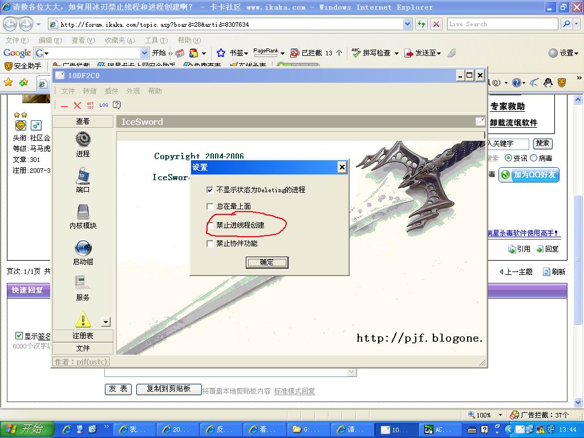Open the 设置 dropdown on Google toolbar
Viewport: 584px width, 438px height.
tap(577, 54)
